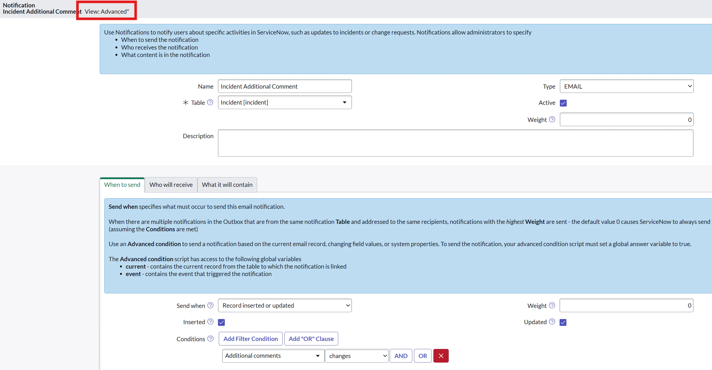Click into the Name input field
Viewport: 712px width, 370px height.
tap(285, 86)
